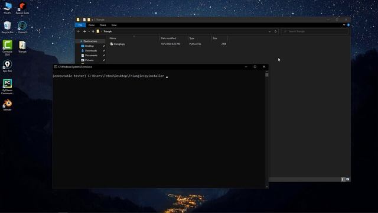Unpin Documents via its pin icon

[104, 55]
